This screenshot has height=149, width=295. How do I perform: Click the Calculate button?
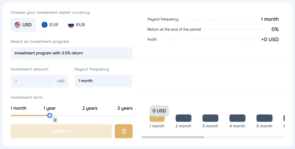click(61, 131)
